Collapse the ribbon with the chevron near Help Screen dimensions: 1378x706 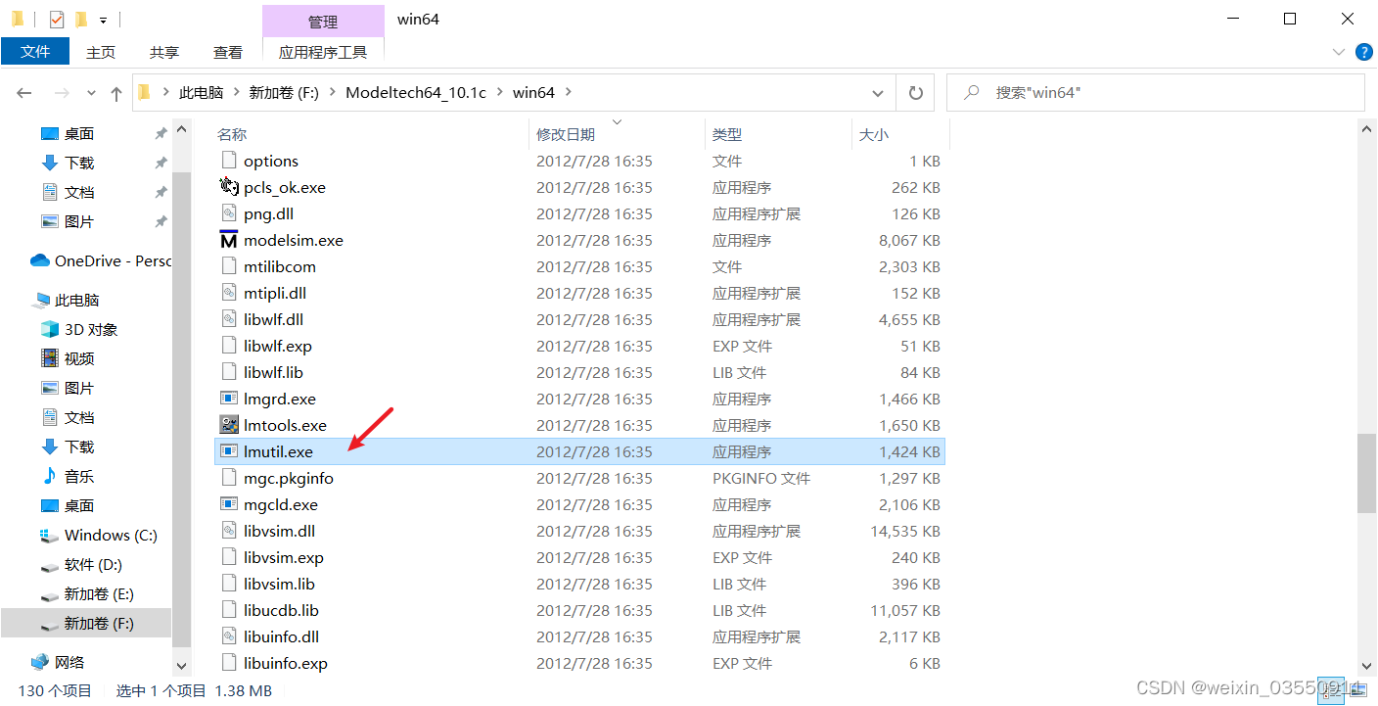tap(1340, 52)
